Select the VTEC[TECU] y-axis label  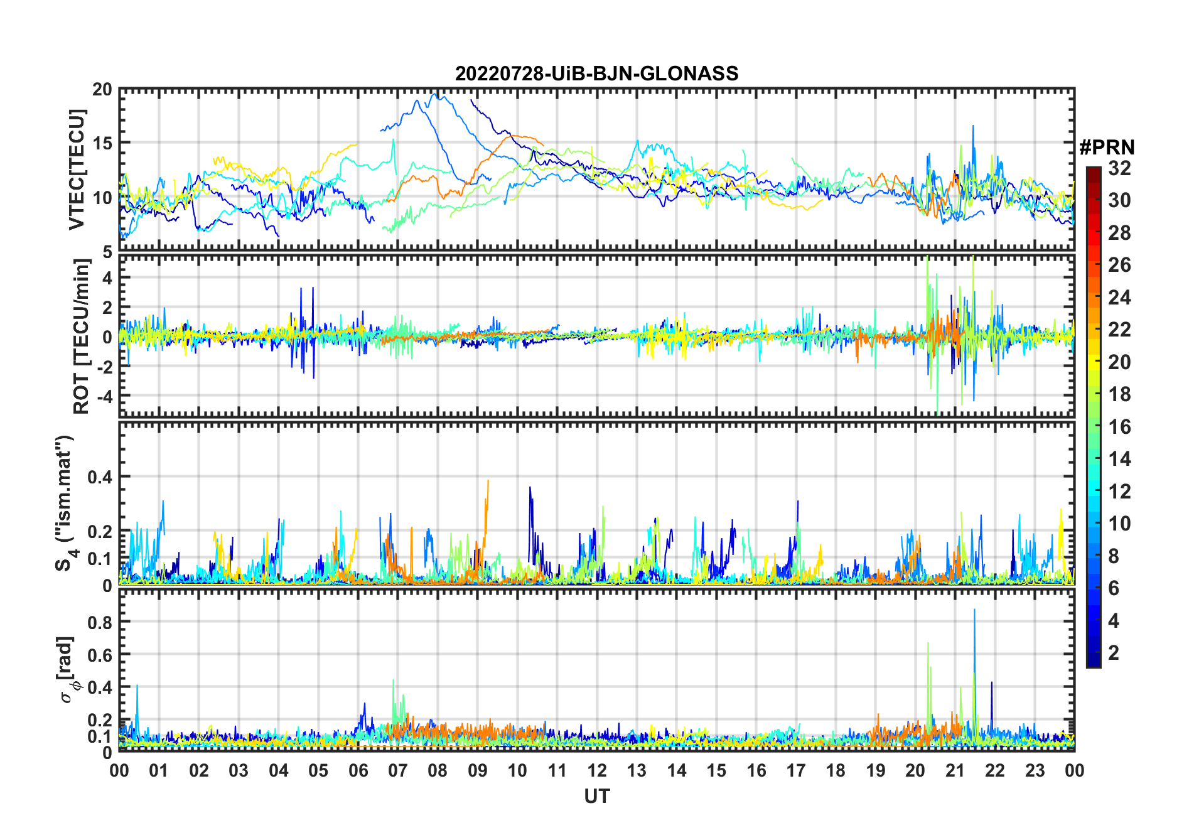click(x=77, y=170)
